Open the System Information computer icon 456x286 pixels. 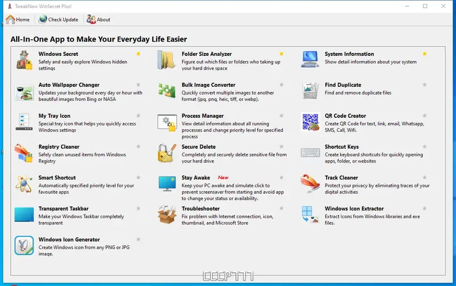(x=310, y=59)
